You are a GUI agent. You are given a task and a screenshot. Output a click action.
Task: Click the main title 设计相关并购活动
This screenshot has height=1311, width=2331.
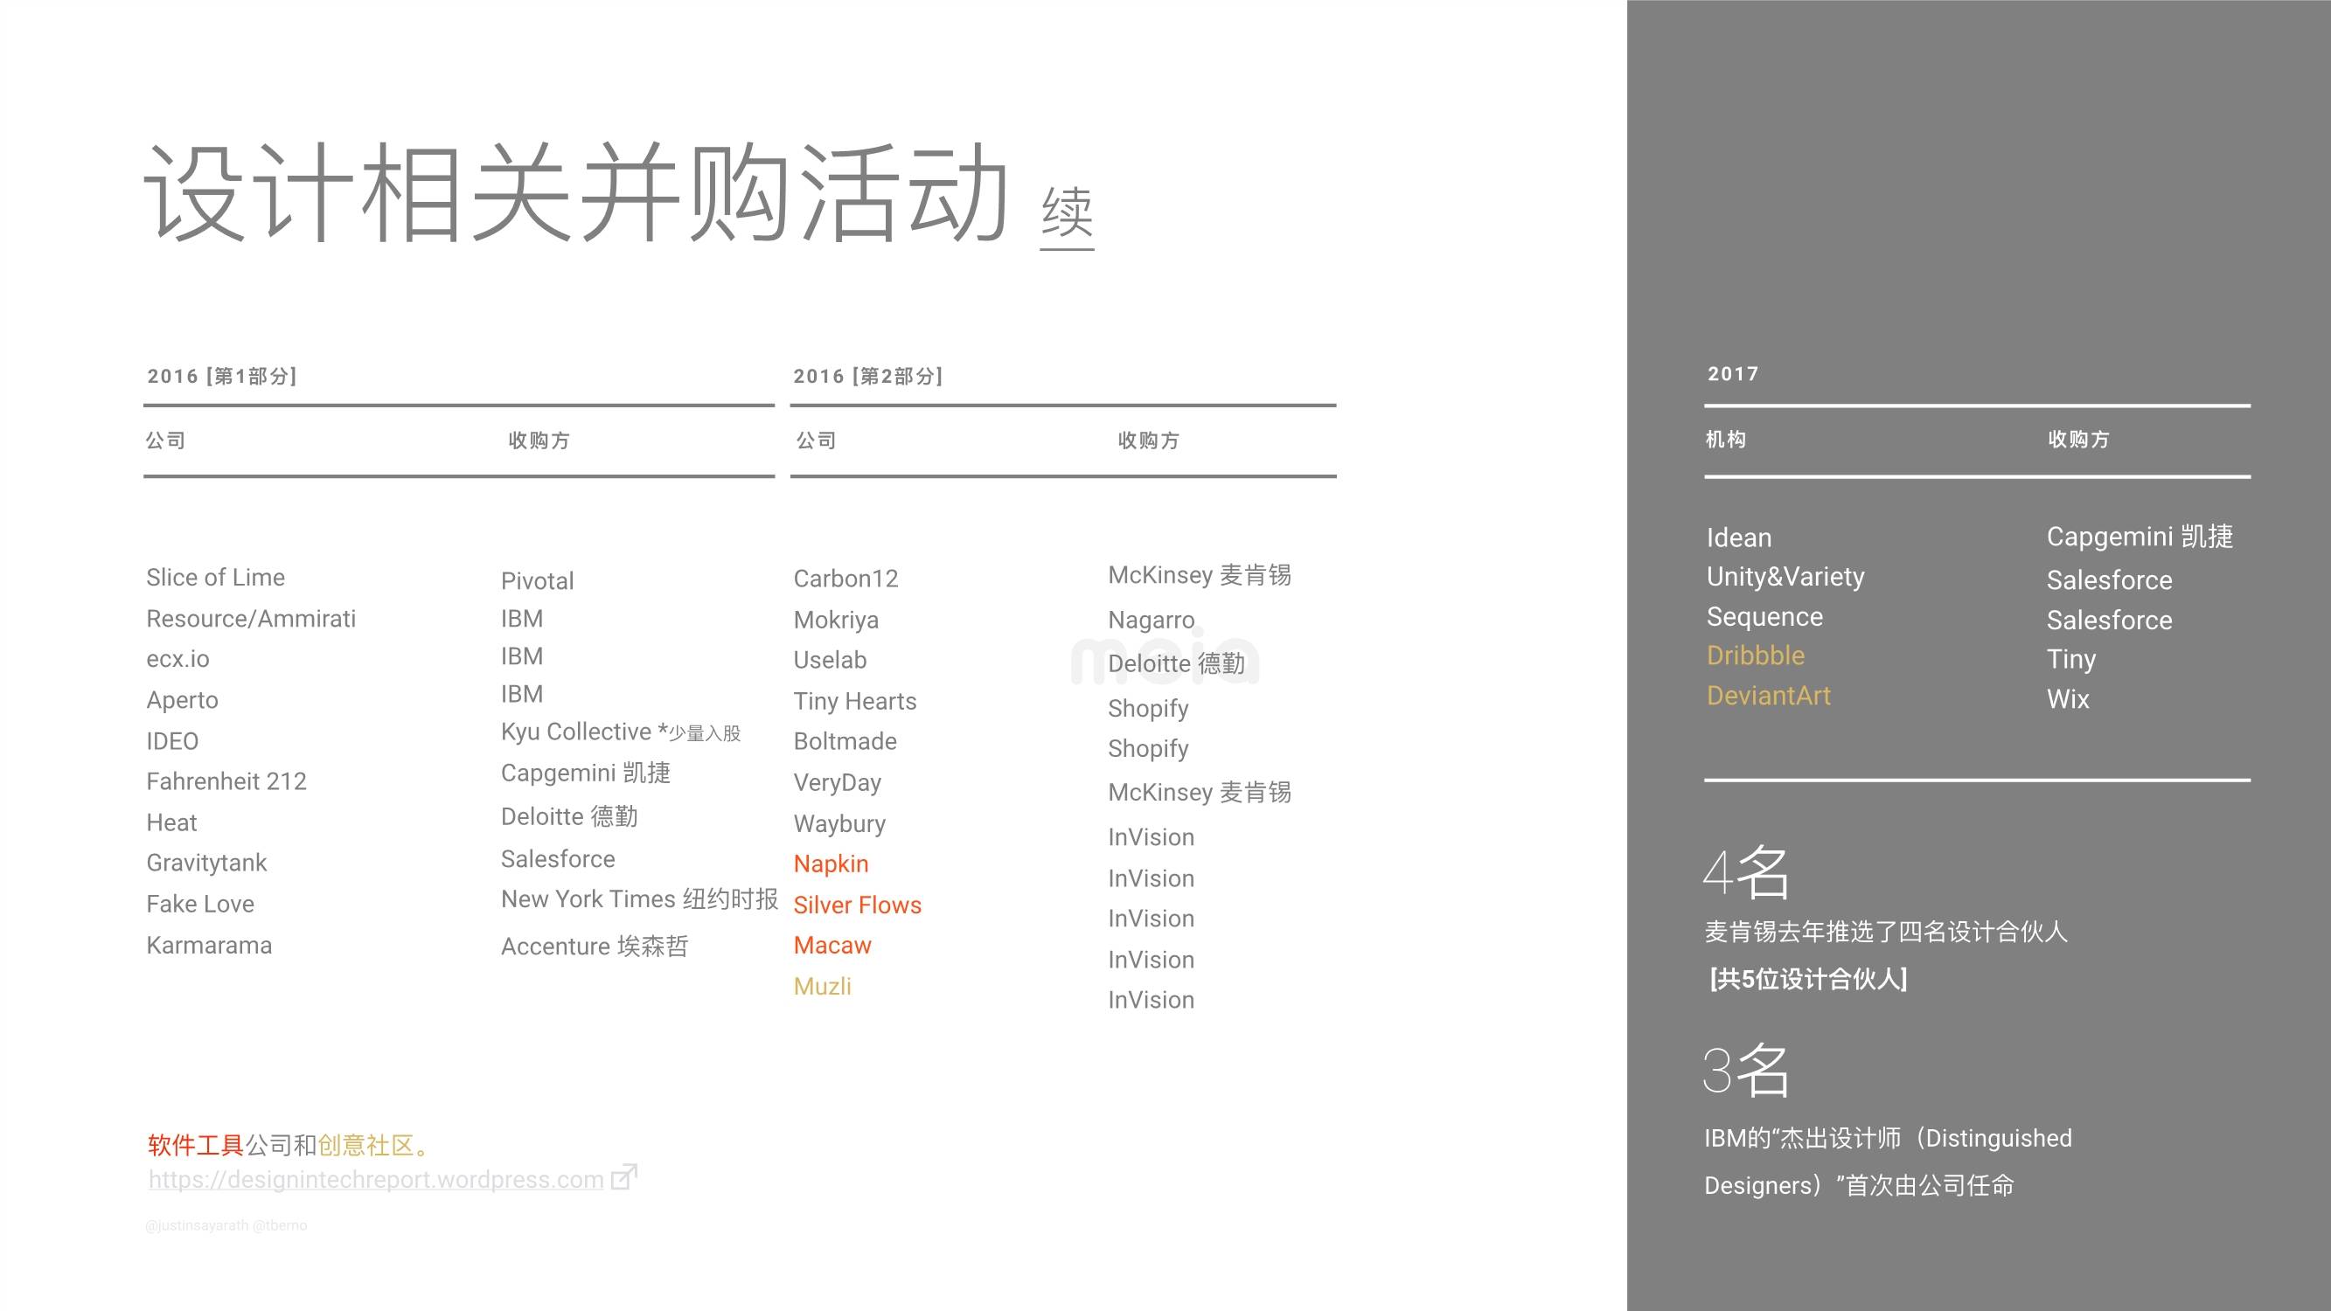[575, 192]
